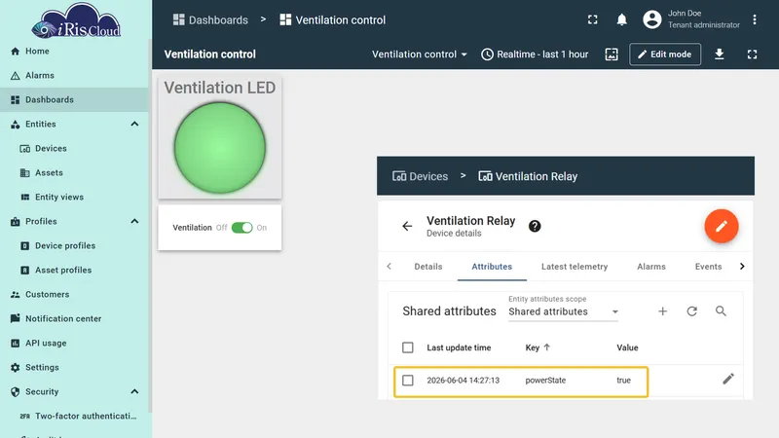Toggle fullscreen icon in top bar
The image size is (779, 438).
[x=593, y=19]
